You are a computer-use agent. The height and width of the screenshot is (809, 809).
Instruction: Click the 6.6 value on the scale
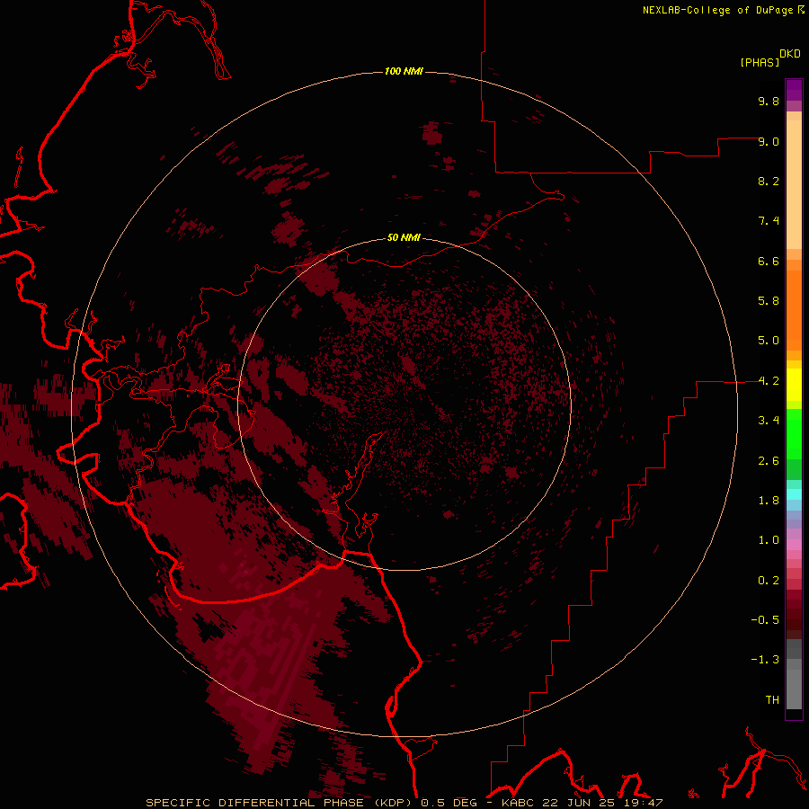pos(769,261)
